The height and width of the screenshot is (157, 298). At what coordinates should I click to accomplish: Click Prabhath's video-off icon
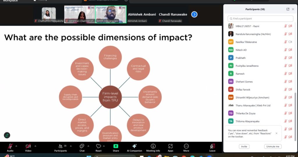click(x=290, y=58)
